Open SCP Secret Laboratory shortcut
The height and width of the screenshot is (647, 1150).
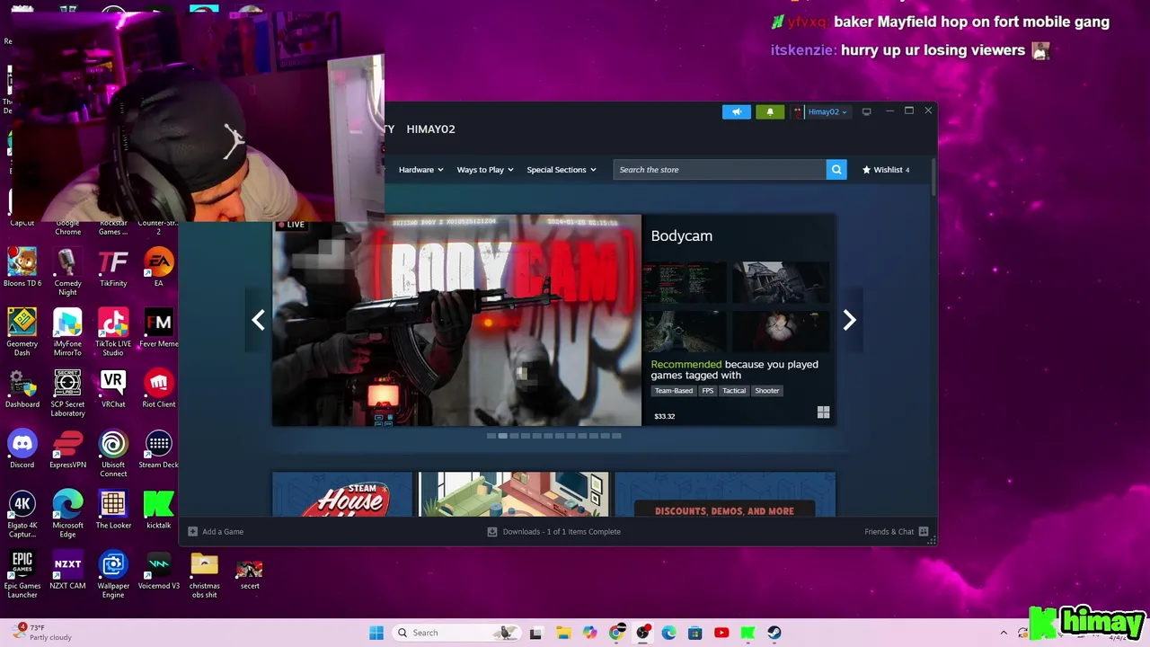(x=67, y=393)
